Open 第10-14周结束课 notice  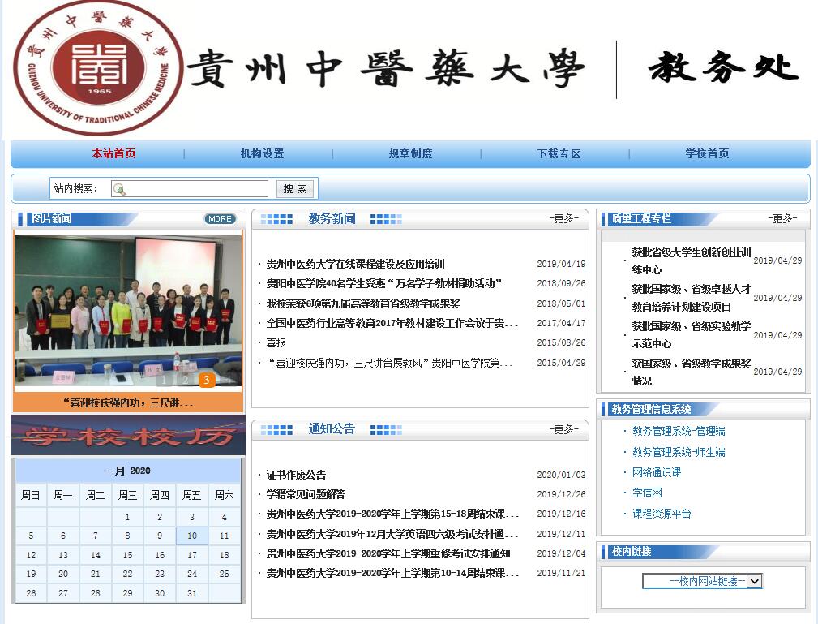(392, 573)
